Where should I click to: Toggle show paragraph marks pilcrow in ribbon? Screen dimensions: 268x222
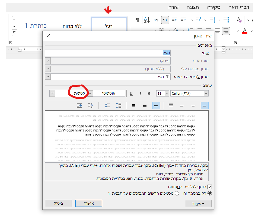[138, 20]
